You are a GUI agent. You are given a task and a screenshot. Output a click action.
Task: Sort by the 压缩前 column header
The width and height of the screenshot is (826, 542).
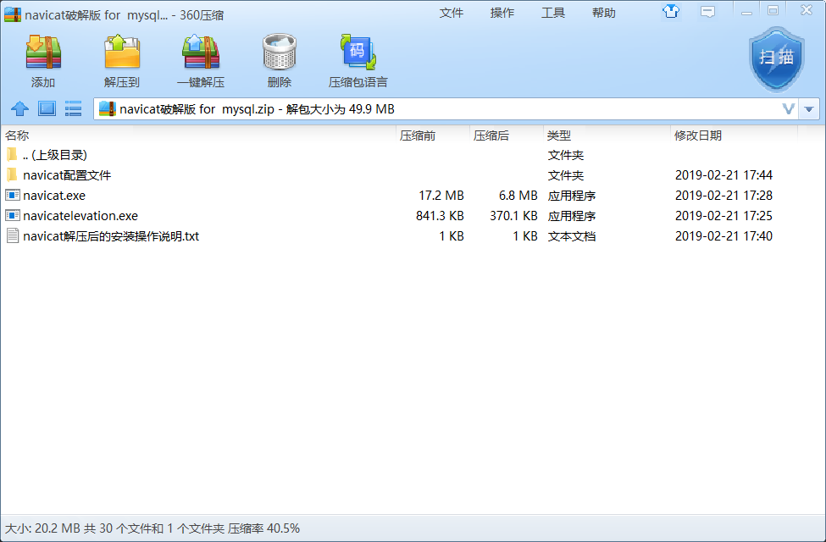tap(433, 135)
